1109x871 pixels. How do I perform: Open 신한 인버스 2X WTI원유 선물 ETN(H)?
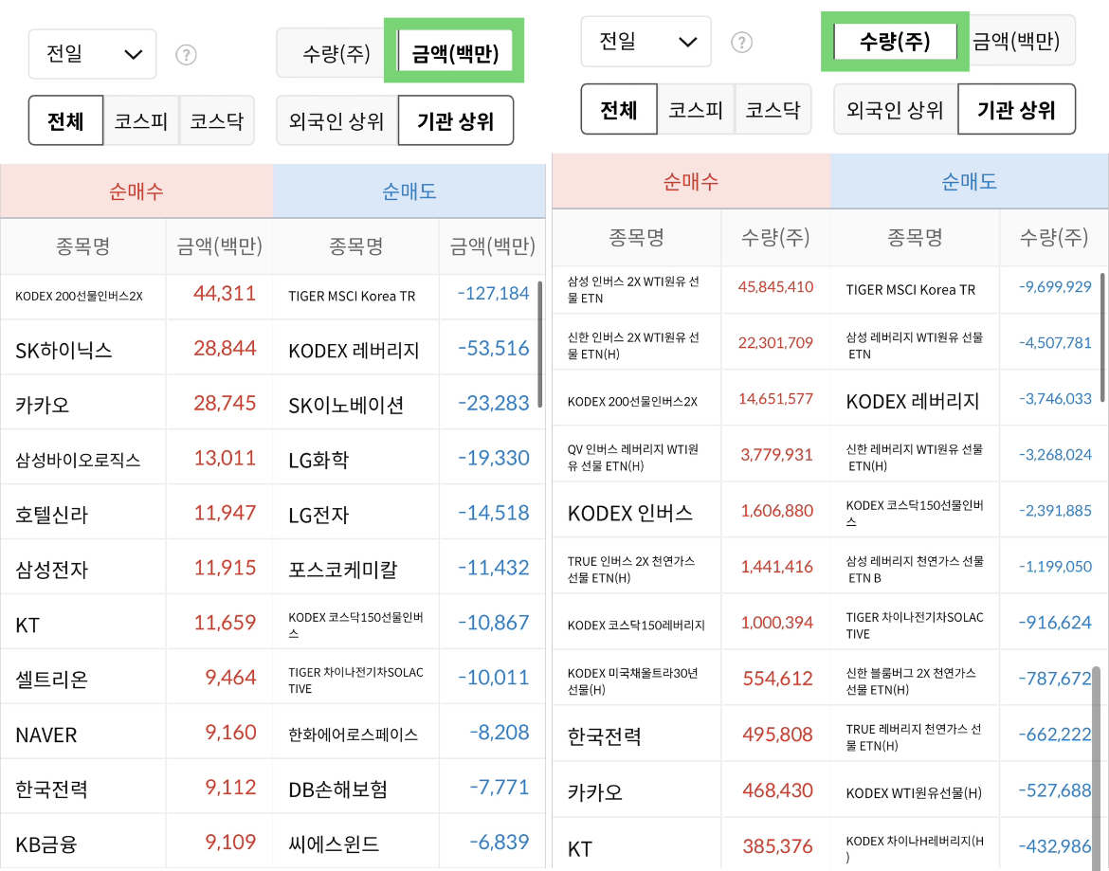point(633,346)
